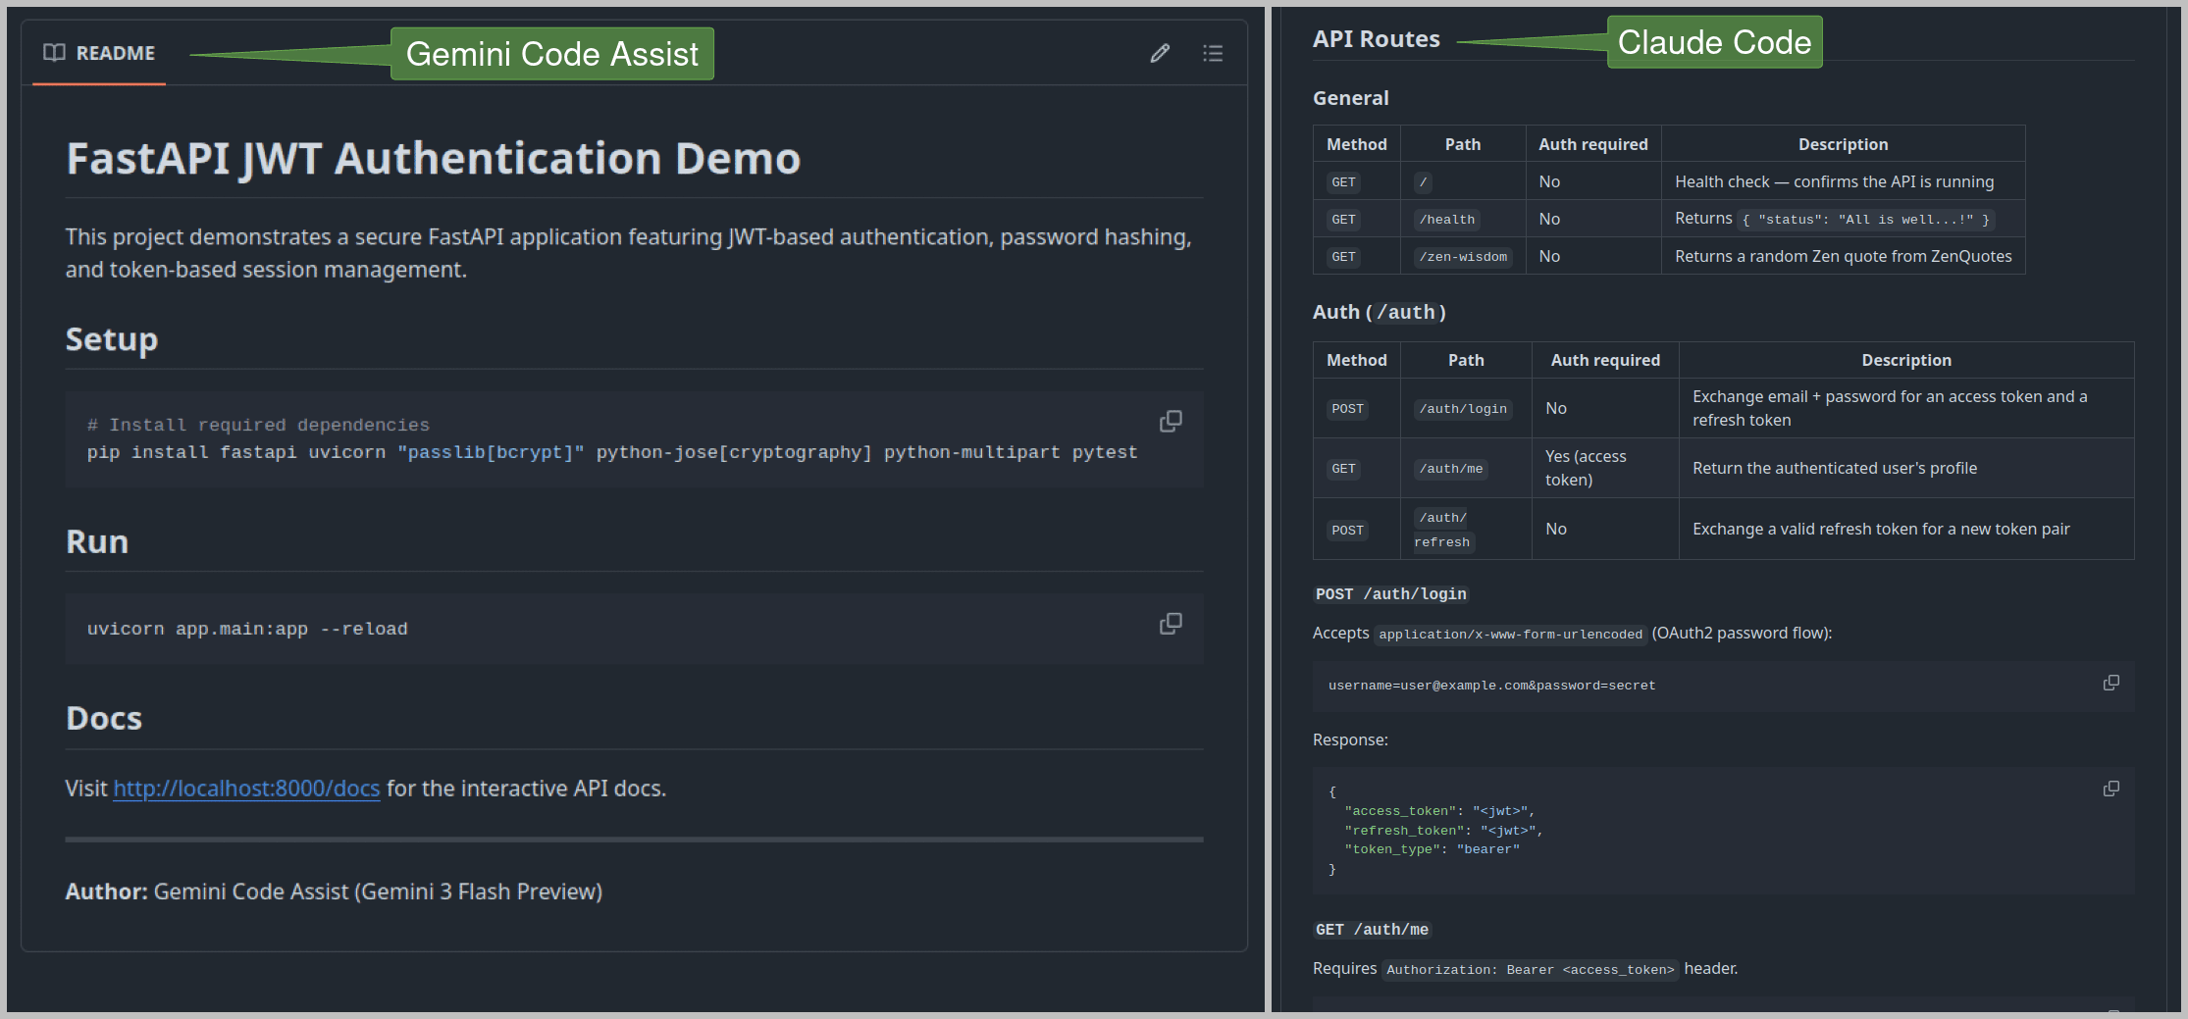2188x1019 pixels.
Task: Click the /zen-wisdom path cell
Action: [1463, 257]
